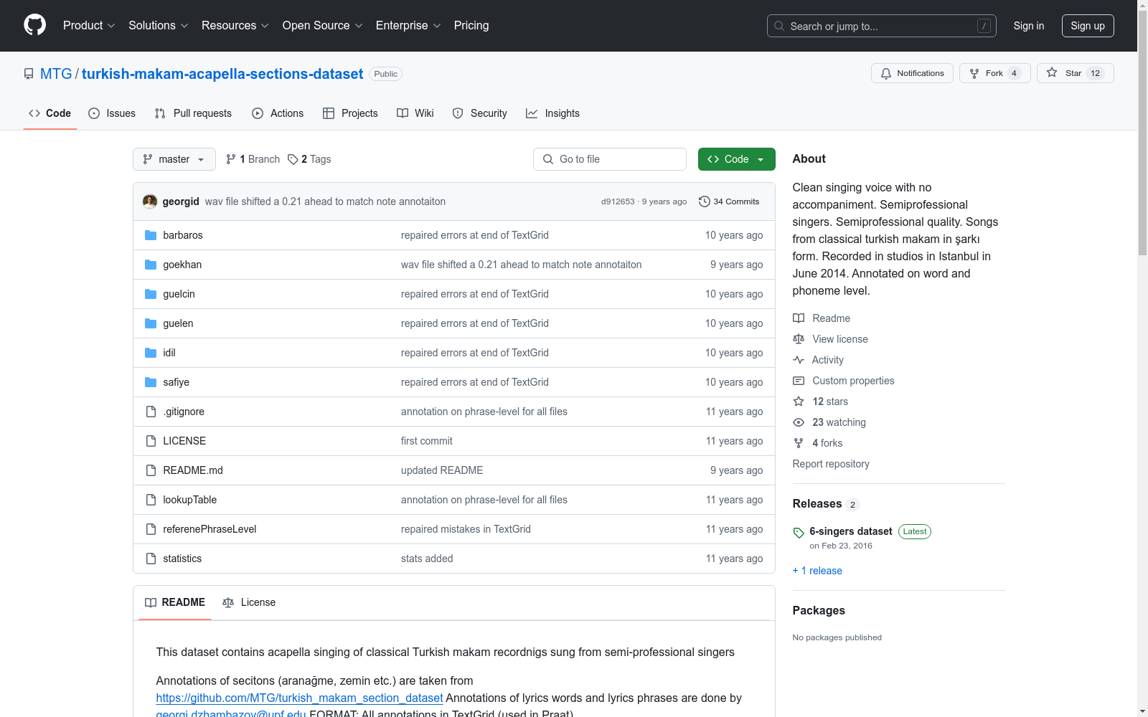
Task: Click the Sign up button
Action: coord(1088,26)
